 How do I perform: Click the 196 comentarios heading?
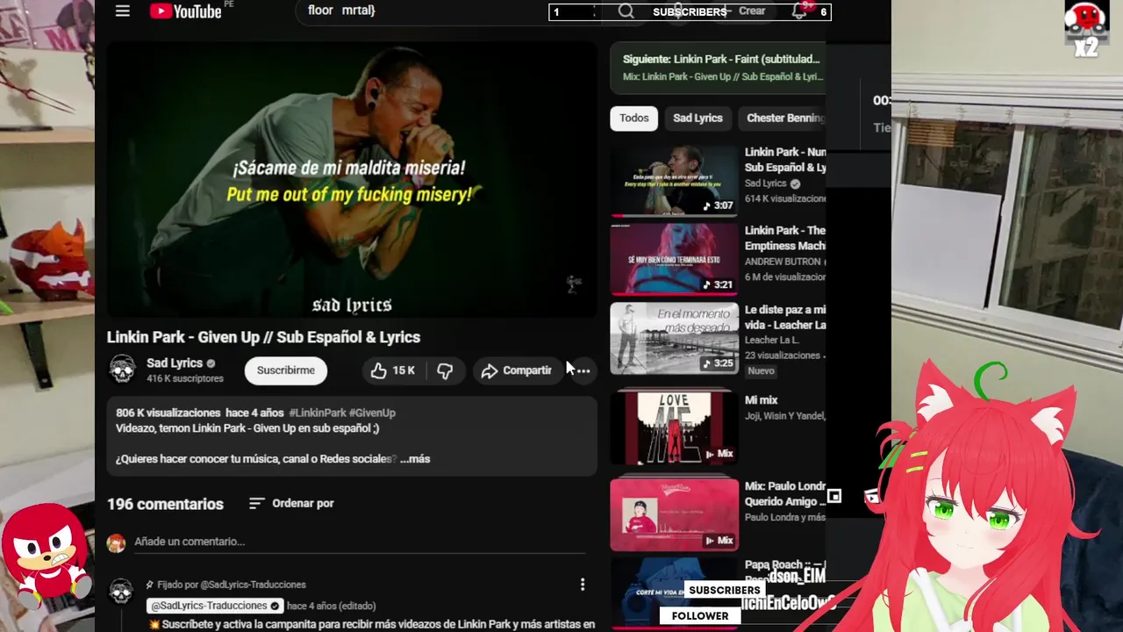click(x=165, y=504)
